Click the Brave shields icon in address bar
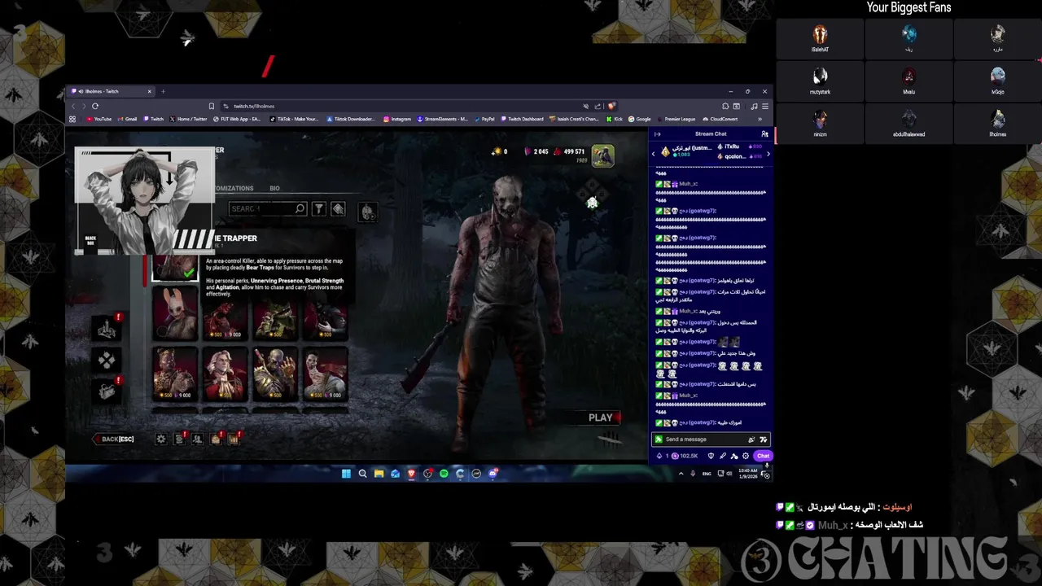The height and width of the screenshot is (586, 1042). tap(611, 106)
